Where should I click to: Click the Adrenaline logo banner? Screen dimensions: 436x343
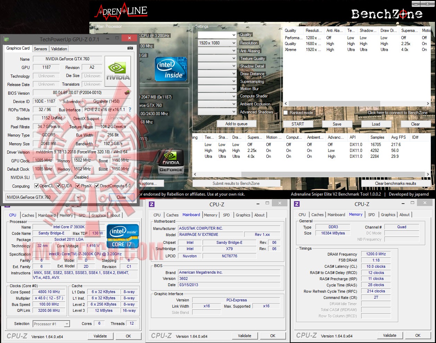click(121, 12)
